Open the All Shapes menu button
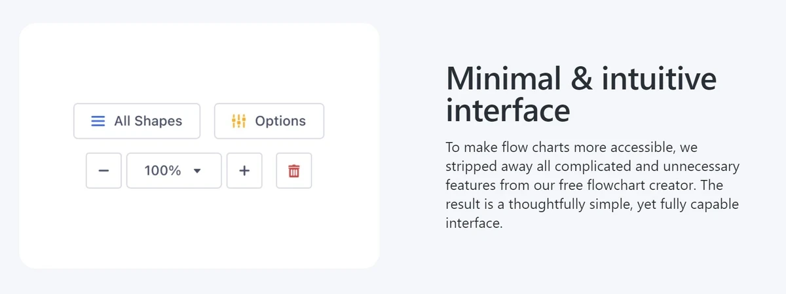The height and width of the screenshot is (294, 786). 137,121
